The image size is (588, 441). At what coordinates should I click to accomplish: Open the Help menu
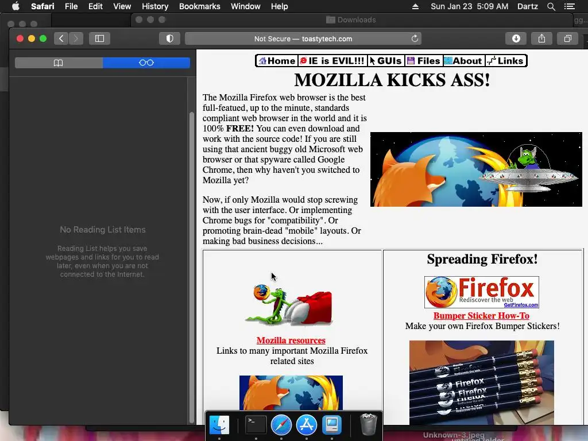(280, 6)
